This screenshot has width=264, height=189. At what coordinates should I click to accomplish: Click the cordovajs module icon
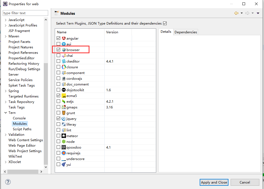pos(64,79)
